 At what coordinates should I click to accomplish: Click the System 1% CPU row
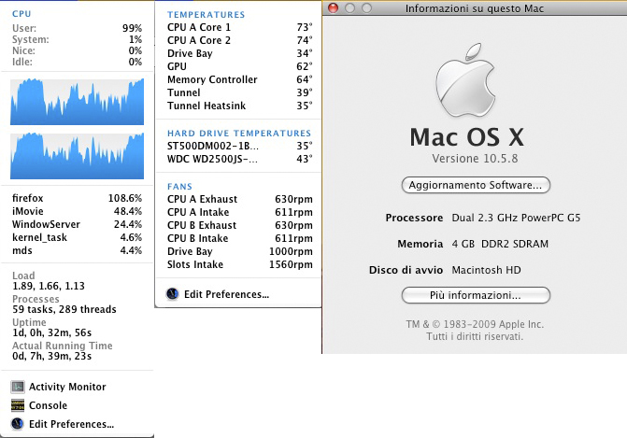pos(78,39)
